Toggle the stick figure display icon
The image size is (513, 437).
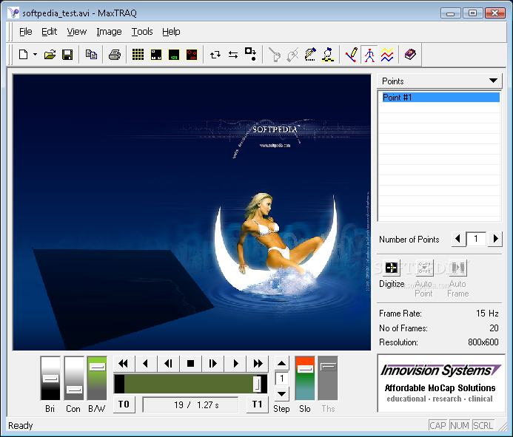coord(369,55)
